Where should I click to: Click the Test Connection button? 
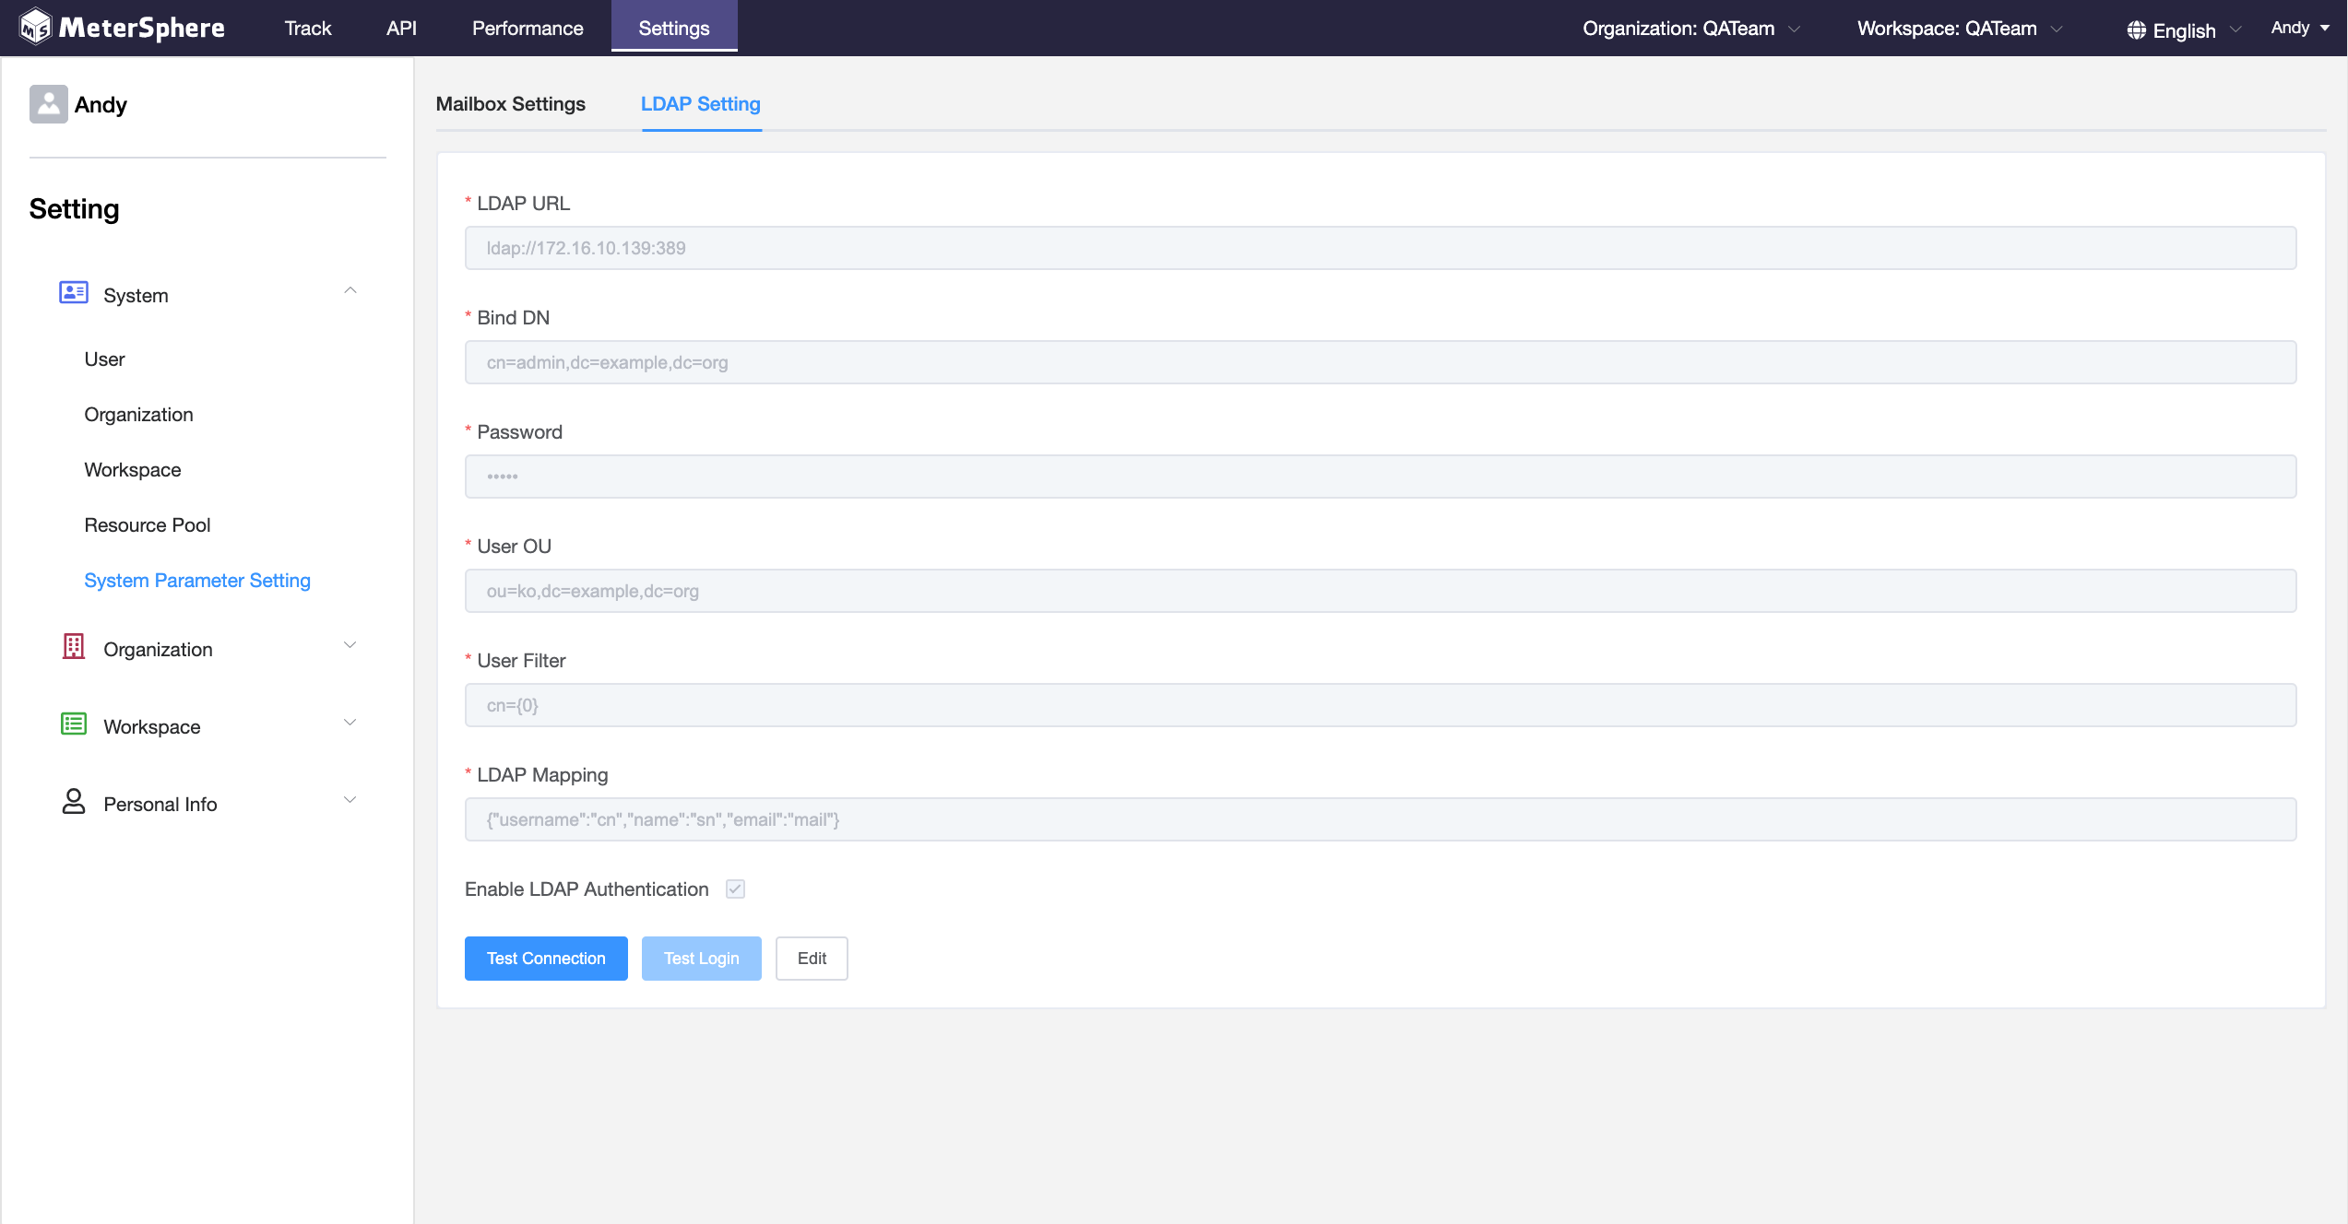[x=545, y=958]
